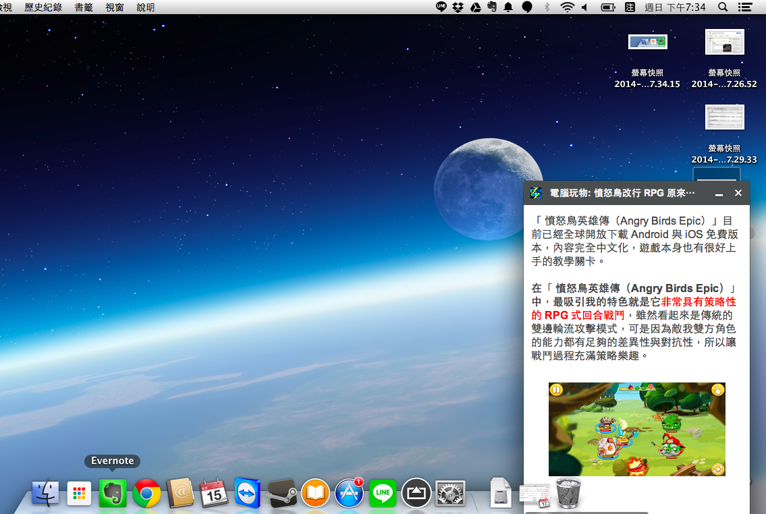Click the panel title 電腦玩物: 憤怒鳥改行 RPG
This screenshot has height=514, width=766.
tap(622, 194)
